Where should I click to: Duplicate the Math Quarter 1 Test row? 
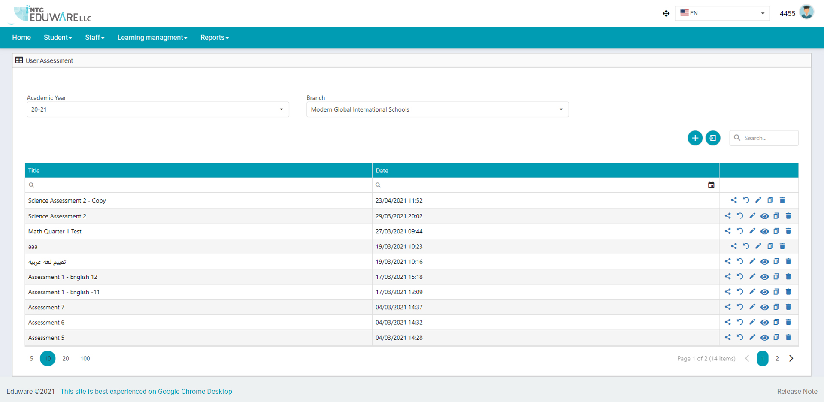pyautogui.click(x=776, y=231)
